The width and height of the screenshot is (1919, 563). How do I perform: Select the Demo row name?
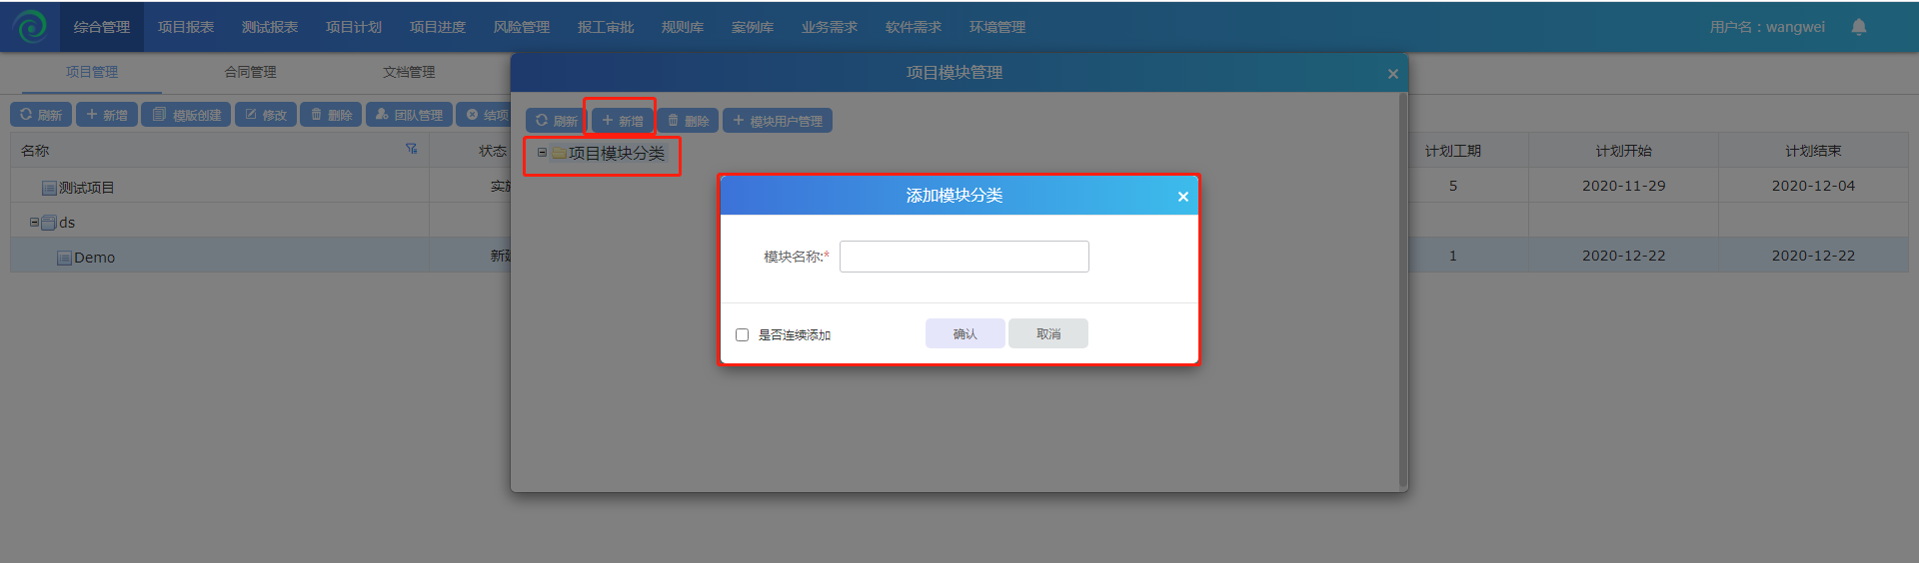(x=94, y=258)
